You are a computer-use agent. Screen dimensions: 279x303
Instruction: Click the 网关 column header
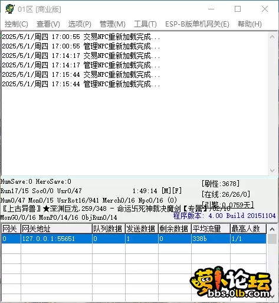pos(11,229)
